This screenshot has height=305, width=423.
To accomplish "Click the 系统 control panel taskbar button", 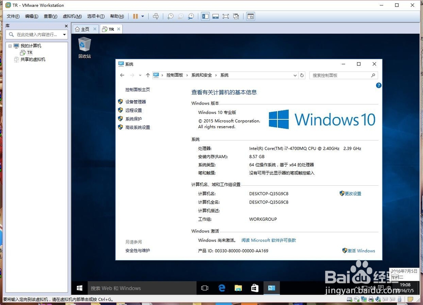I will point(272,288).
